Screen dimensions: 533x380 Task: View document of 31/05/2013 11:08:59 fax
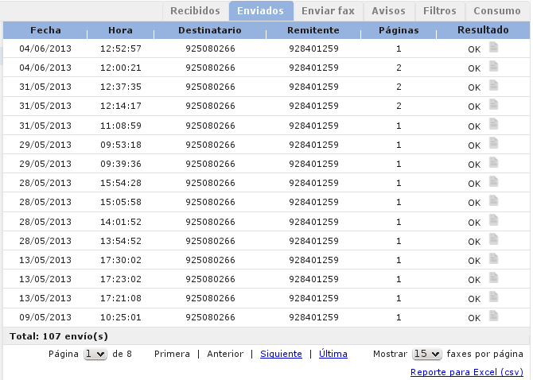click(x=494, y=125)
